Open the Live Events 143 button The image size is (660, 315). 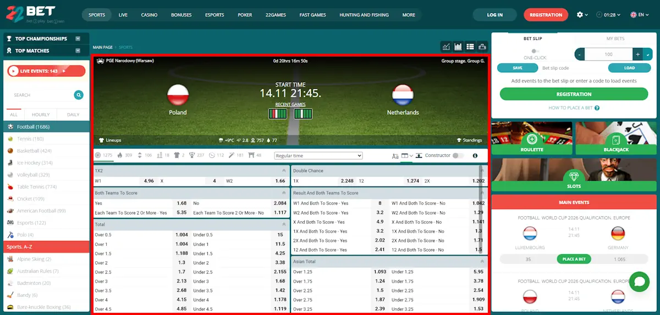(46, 71)
